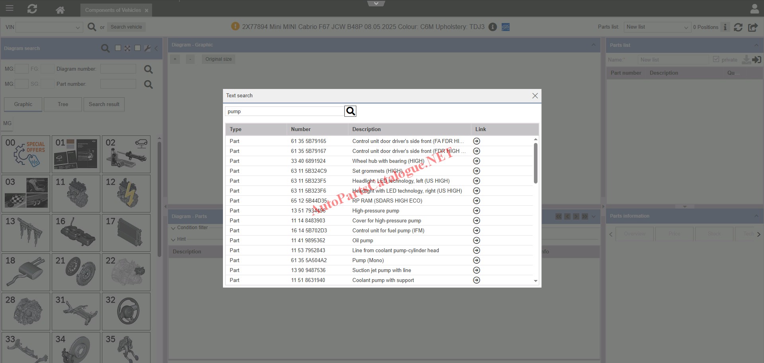Click the magnifier icon in Text search
Screen dimensions: 764x363
coord(350,111)
